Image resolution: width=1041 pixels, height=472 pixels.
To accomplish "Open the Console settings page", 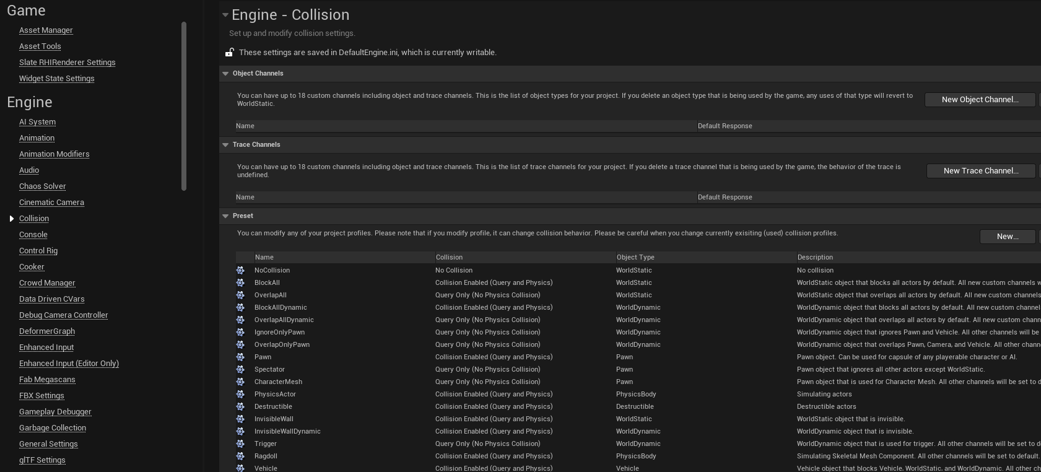I will pos(33,235).
